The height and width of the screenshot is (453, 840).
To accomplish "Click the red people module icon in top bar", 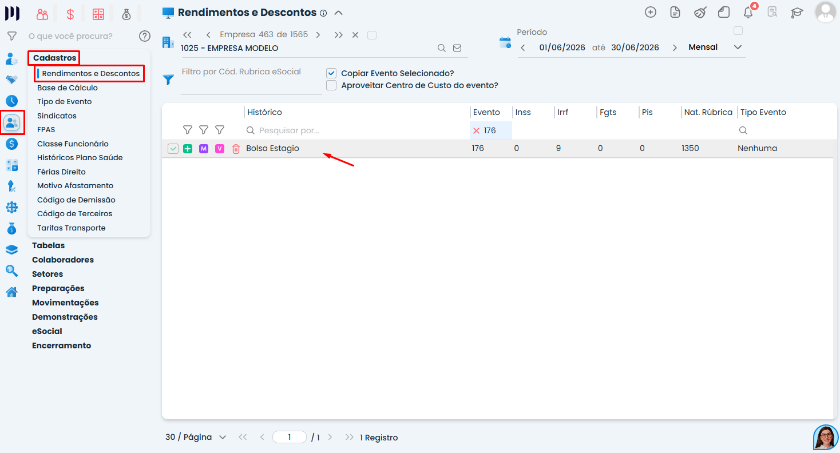I will (42, 14).
